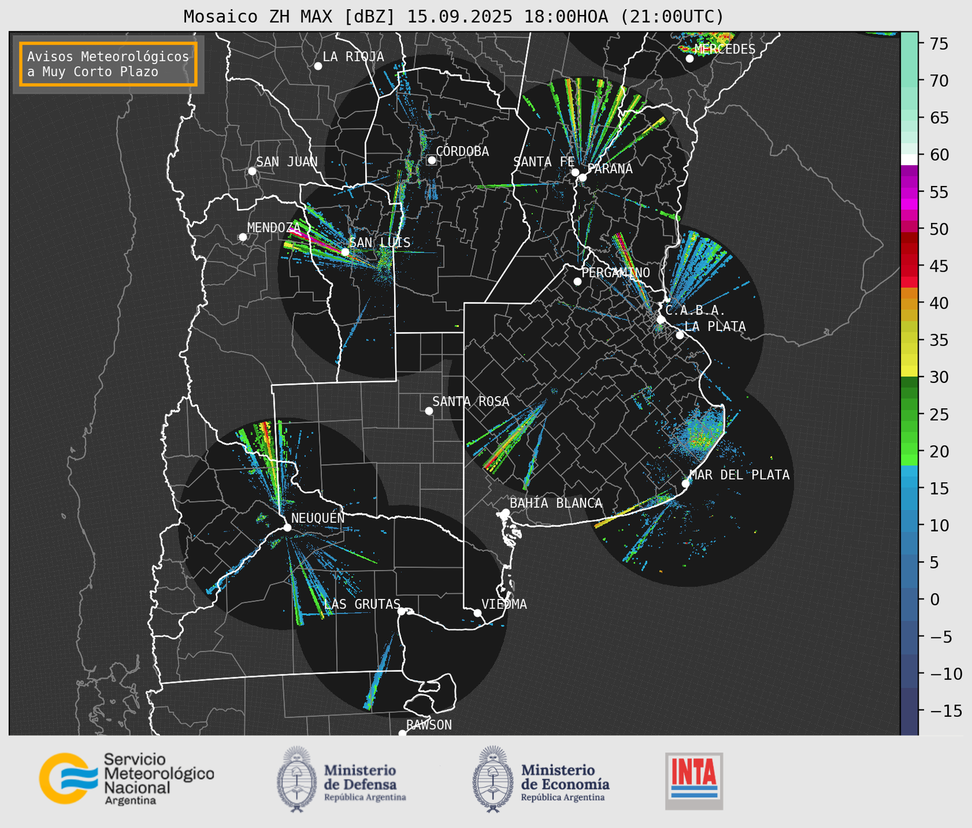Select the Bahía Blanca marker dot
972x828 pixels.
pos(505,512)
